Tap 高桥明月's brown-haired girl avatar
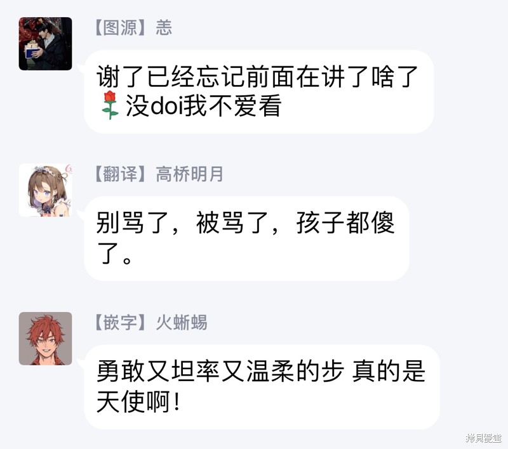 45,190
